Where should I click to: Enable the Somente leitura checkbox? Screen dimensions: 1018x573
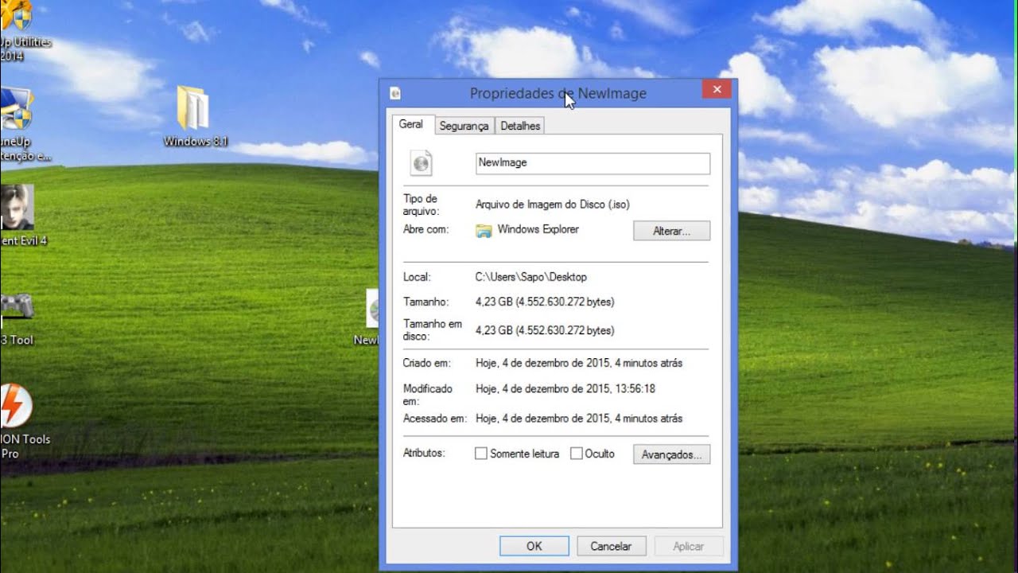480,454
